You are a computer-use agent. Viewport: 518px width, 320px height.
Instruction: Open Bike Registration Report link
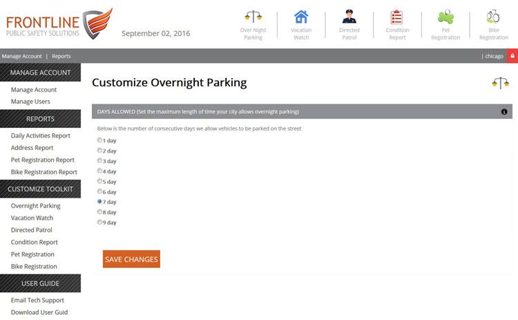click(x=44, y=172)
